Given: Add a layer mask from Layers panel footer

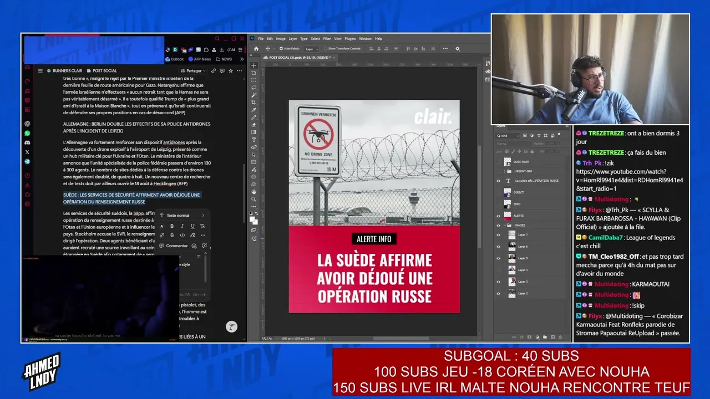Looking at the screenshot, I should 529,337.
